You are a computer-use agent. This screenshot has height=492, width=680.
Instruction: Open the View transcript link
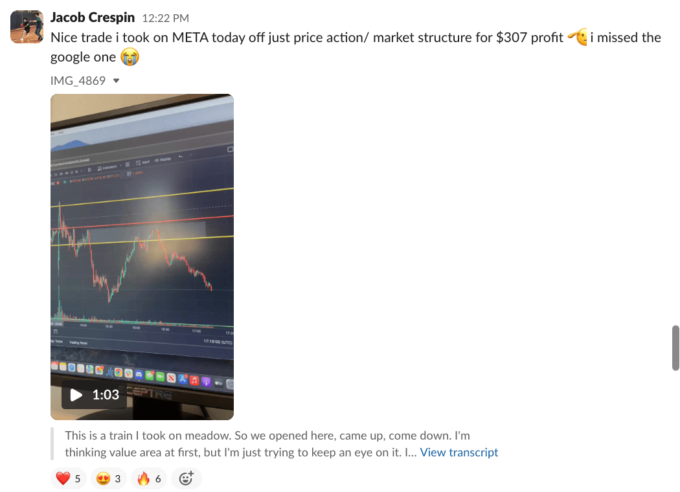pyautogui.click(x=459, y=453)
